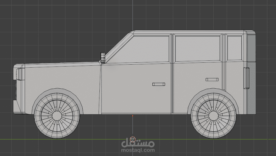Select the tail light on the rear
276x156 pixels.
[246, 78]
